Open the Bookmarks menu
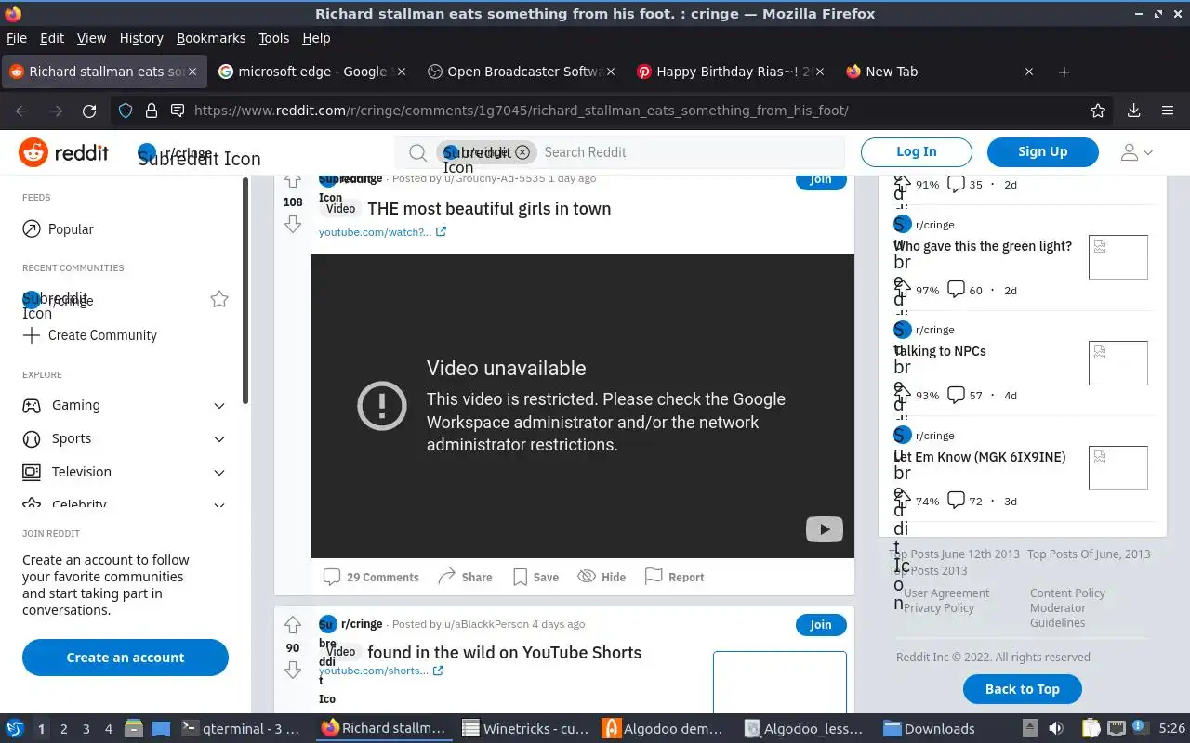Viewport: 1190px width, 743px height. (211, 38)
